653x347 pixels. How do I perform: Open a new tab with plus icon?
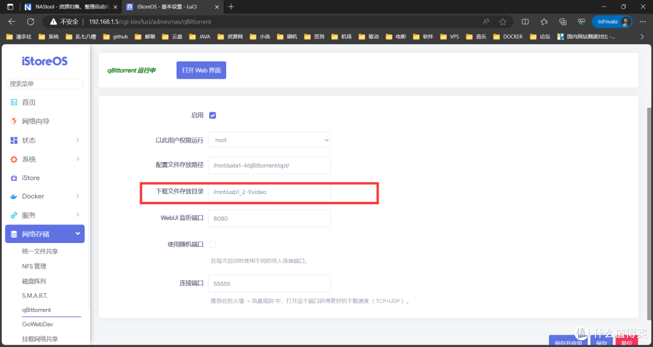tap(231, 7)
